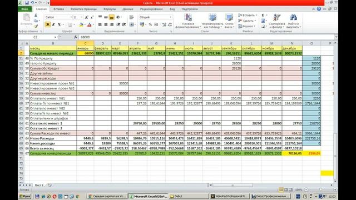Toggle bold formatting (Ж)
This screenshot has height=200, width=356.
(48, 24)
